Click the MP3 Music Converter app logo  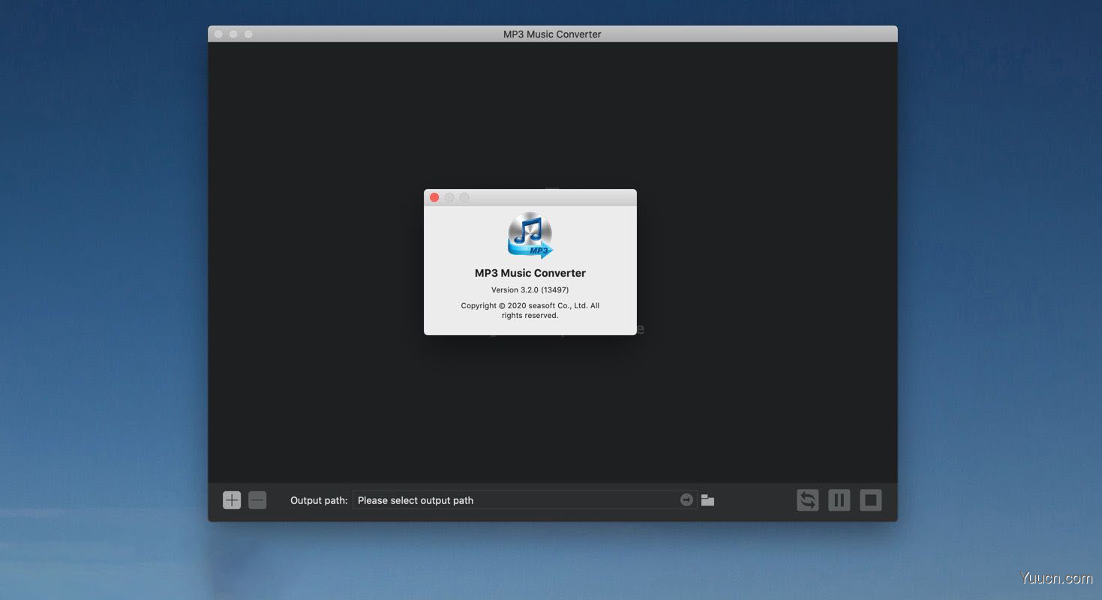coord(530,235)
